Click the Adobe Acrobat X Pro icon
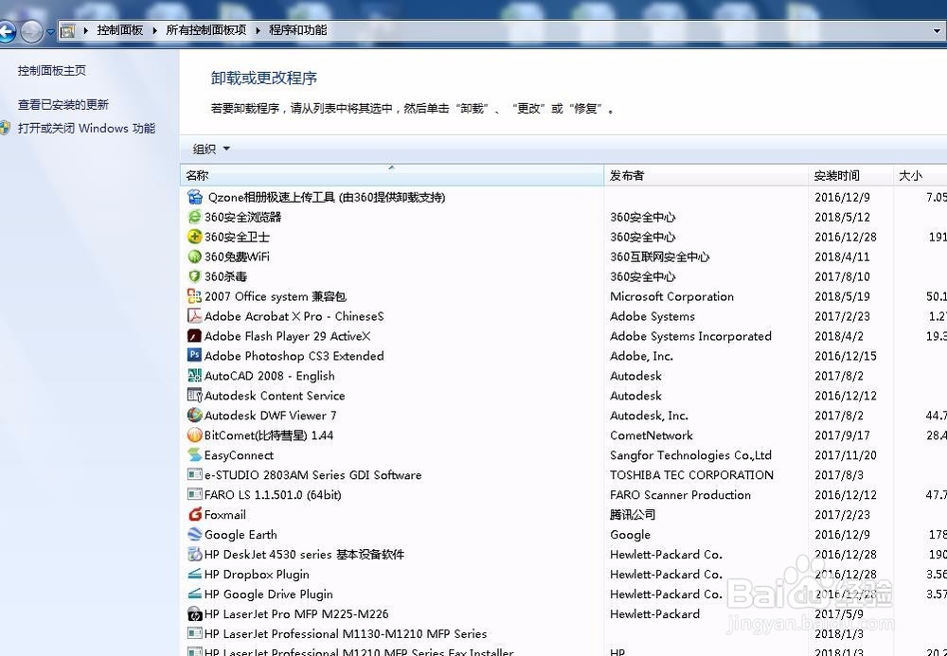Viewport: 947px width, 656px height. 194,316
